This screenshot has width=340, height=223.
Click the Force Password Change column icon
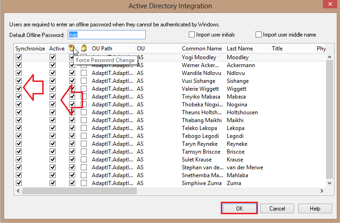point(72,48)
